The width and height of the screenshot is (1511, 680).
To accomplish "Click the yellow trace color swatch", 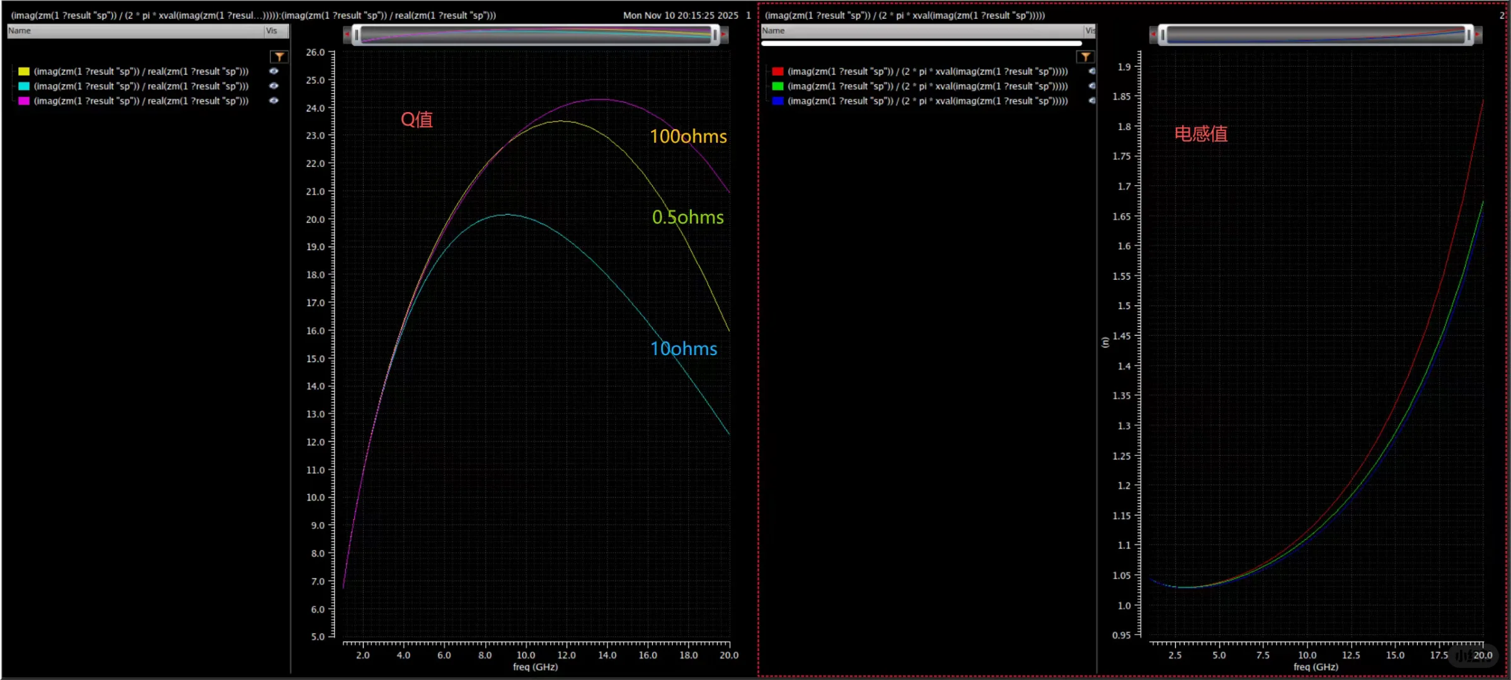I will [24, 71].
